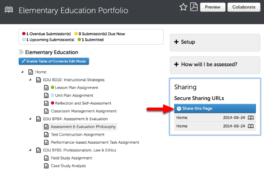Click the Elementary Education list icon
This screenshot has height=173, width=264.
coord(21,52)
